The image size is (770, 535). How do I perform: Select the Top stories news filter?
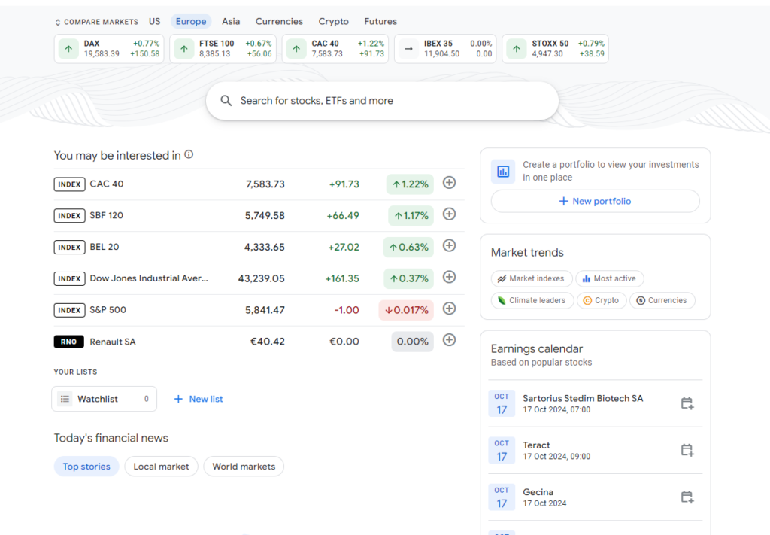(86, 467)
